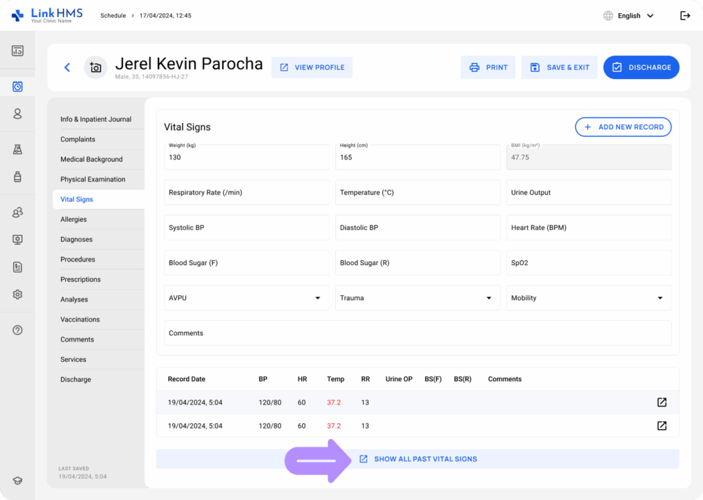Open the monitor screen sidebar icon
703x500 pixels.
17,240
